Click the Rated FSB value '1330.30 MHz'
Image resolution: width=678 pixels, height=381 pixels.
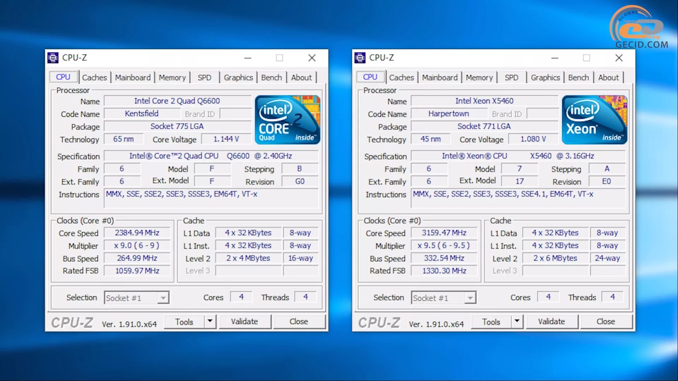(x=444, y=271)
